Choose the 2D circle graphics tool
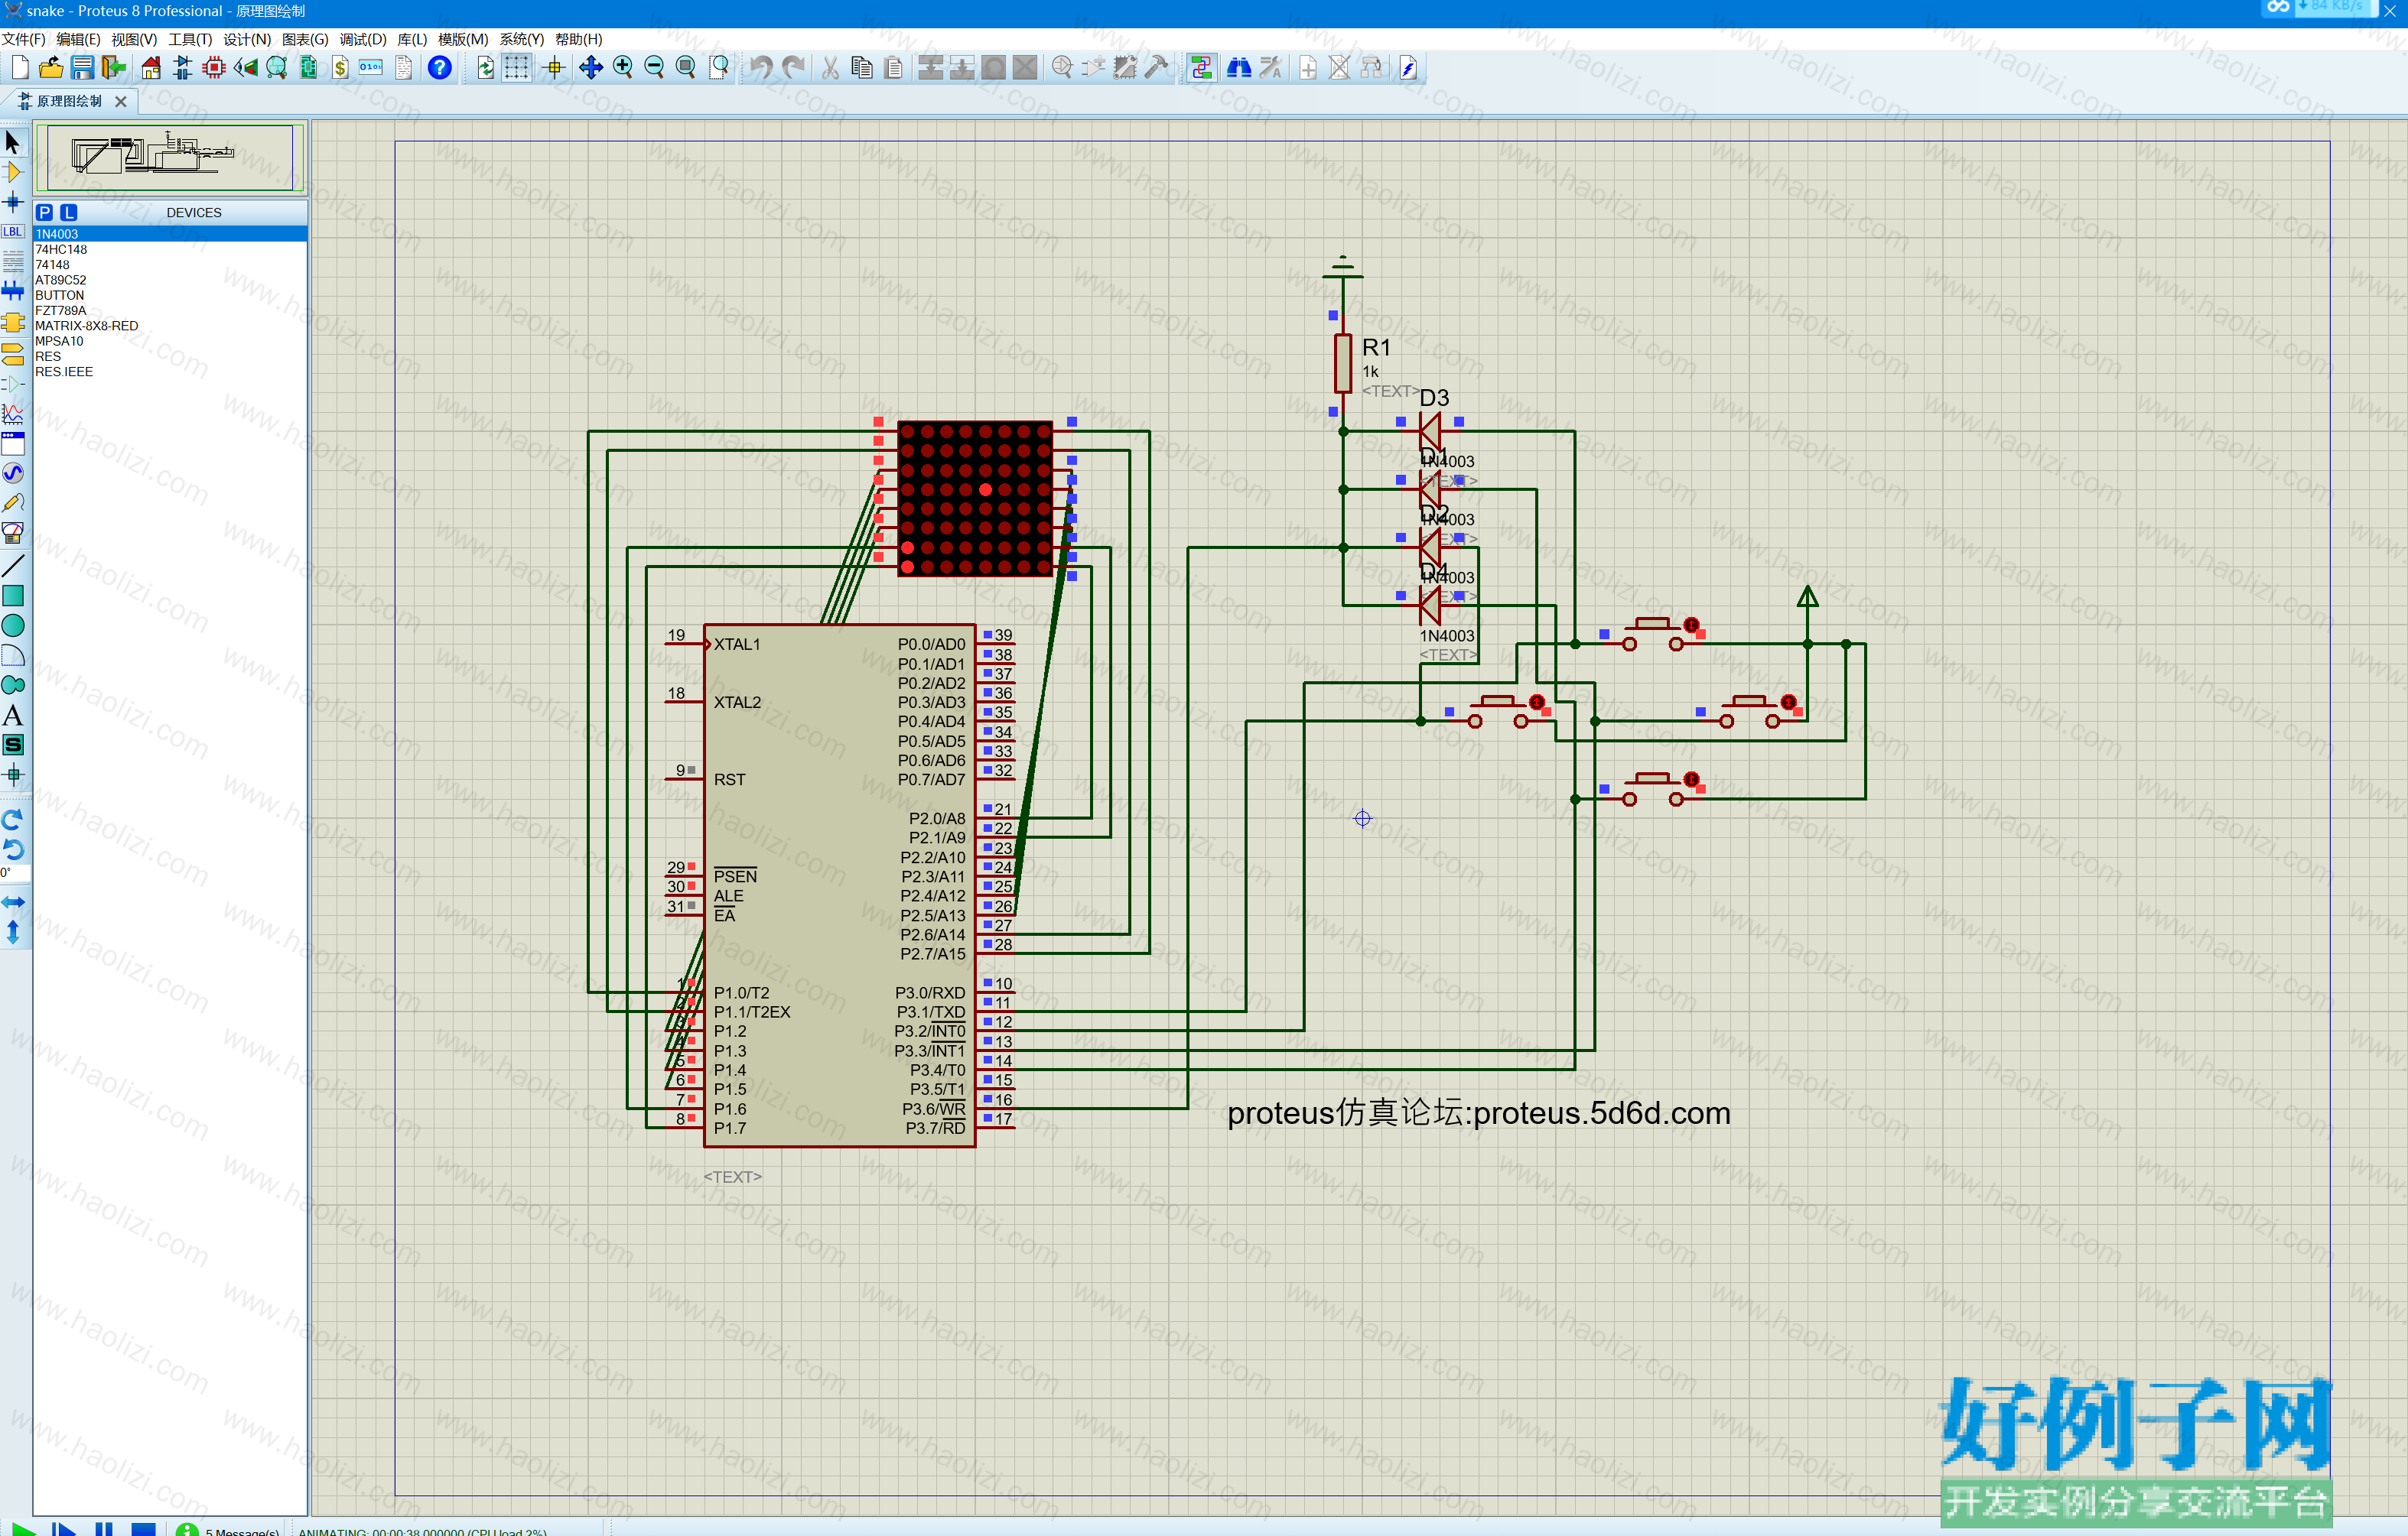This screenshot has height=1536, width=2408. [x=13, y=625]
